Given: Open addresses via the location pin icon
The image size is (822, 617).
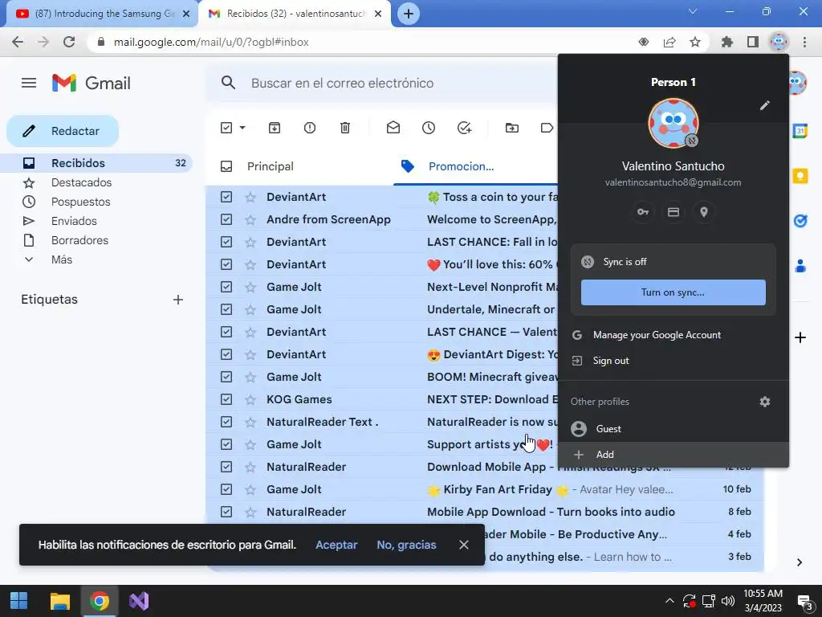Looking at the screenshot, I should [x=703, y=212].
